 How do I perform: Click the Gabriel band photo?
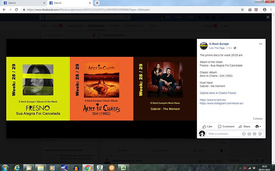[x=165, y=80]
